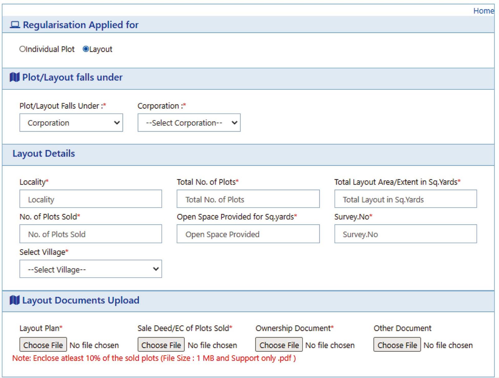Click the map icon beside Layout Documents Upload
The image size is (499, 378).
tap(14, 300)
